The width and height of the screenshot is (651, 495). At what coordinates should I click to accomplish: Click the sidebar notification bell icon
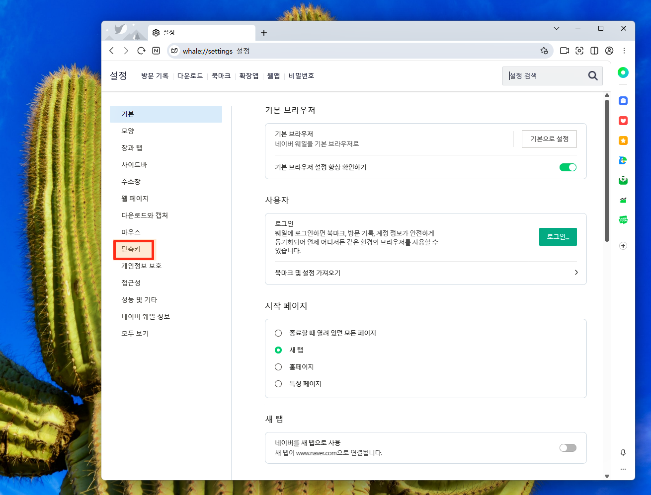coord(623,453)
